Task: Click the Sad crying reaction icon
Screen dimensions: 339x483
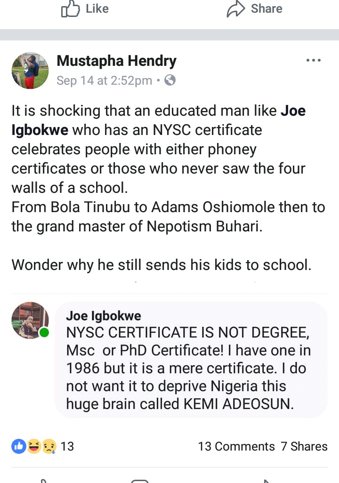Action: pos(48,446)
